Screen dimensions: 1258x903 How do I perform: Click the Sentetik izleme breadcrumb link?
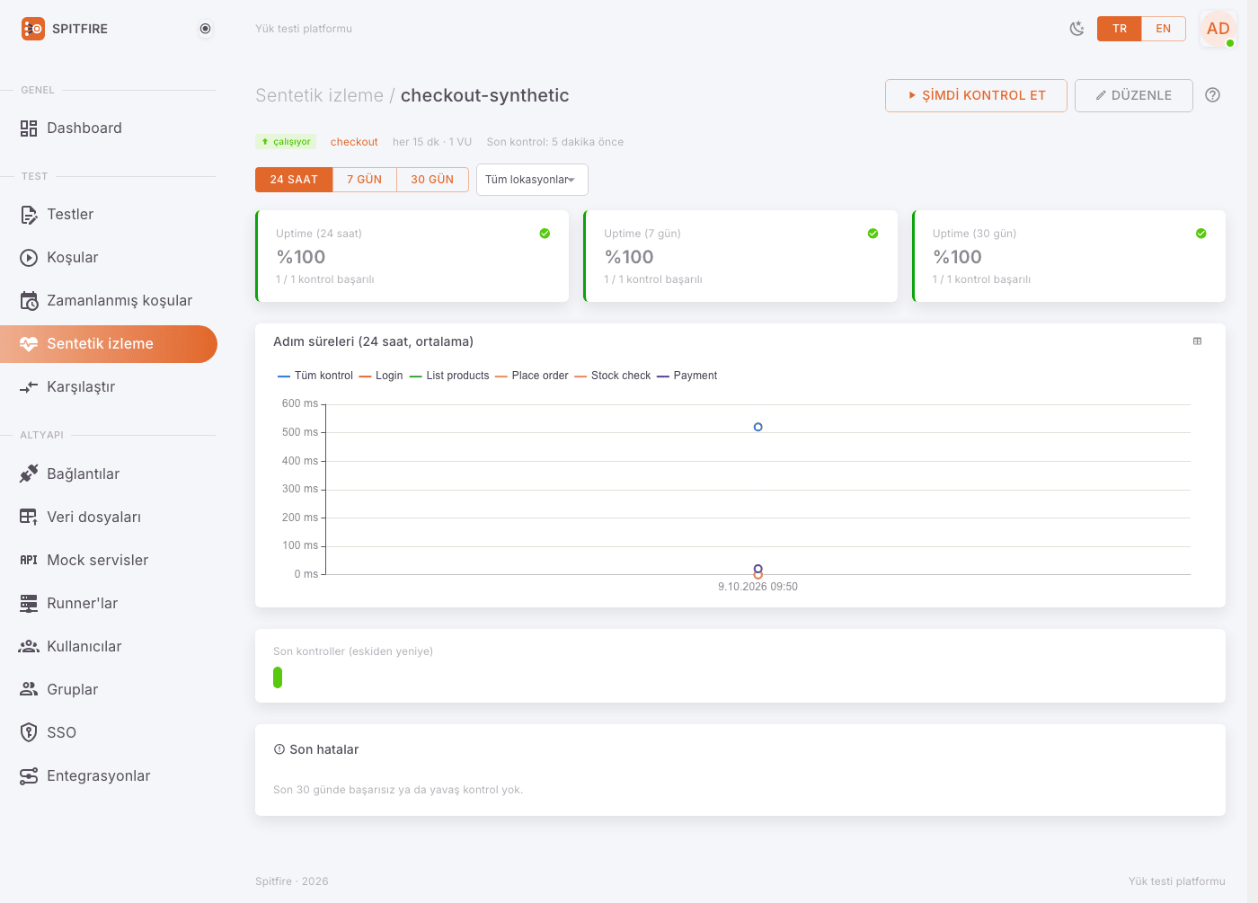(x=319, y=95)
